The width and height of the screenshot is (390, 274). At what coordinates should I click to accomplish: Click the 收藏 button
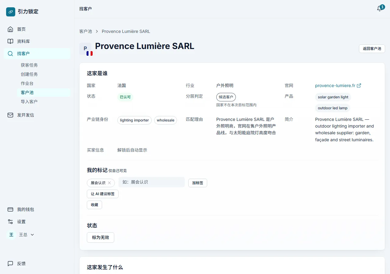point(94,205)
